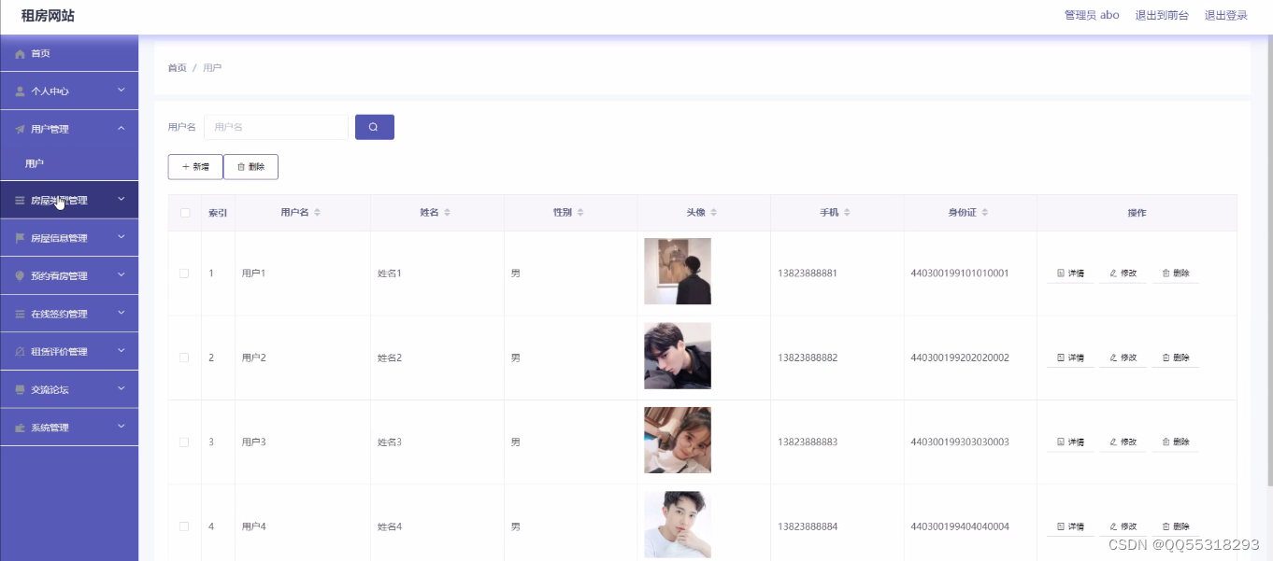Image resolution: width=1273 pixels, height=561 pixels.
Task: Sort by 头像 column arrows
Action: [713, 213]
